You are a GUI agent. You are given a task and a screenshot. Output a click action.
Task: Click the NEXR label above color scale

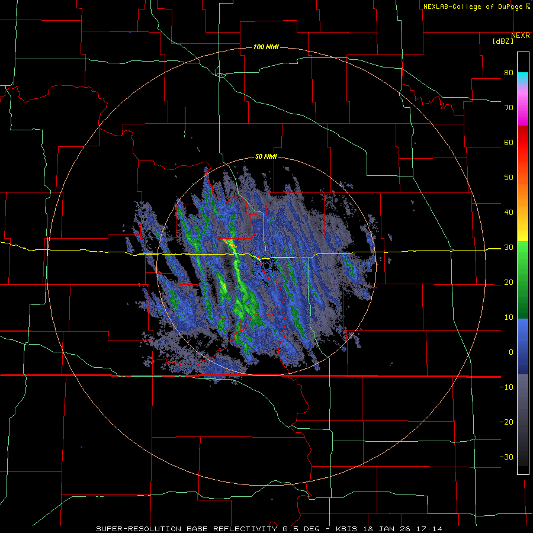[521, 36]
